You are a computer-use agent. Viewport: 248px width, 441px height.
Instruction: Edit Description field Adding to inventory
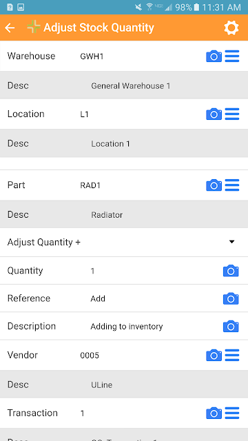[153, 326]
